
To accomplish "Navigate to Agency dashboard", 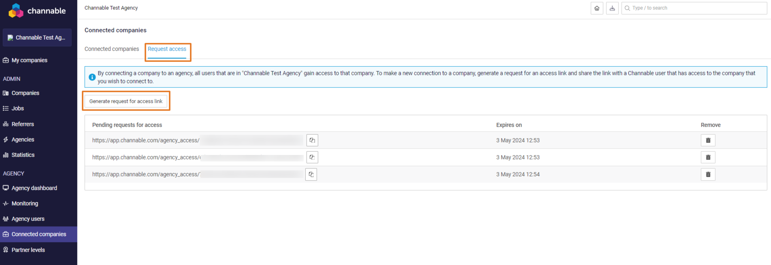I will point(34,188).
